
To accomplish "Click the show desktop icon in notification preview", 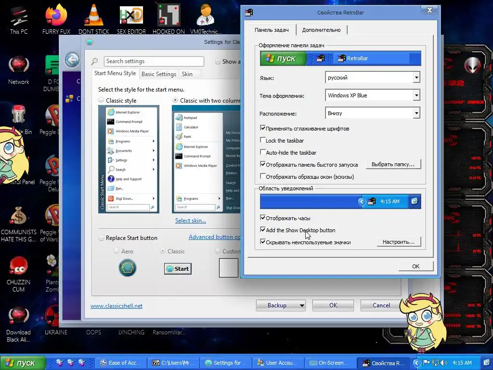I will [x=415, y=201].
